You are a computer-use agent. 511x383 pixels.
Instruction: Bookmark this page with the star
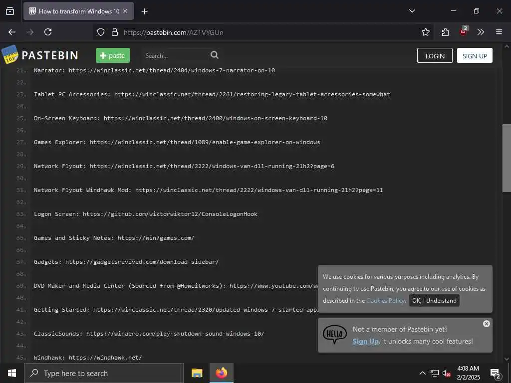(425, 32)
